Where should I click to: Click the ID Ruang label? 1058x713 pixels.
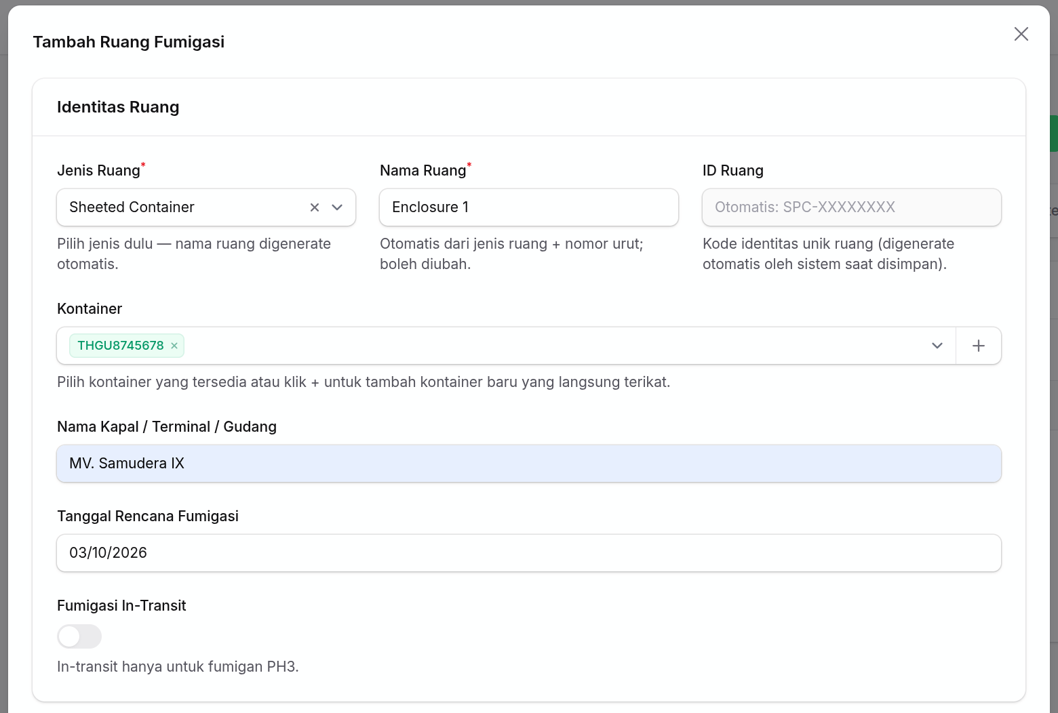tap(733, 171)
